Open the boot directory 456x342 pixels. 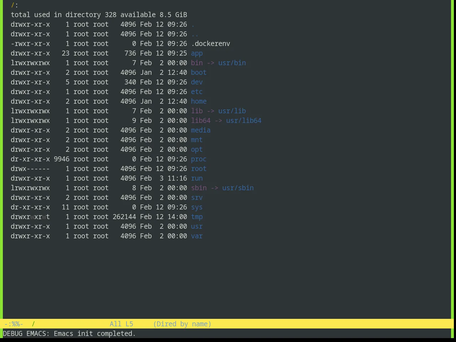point(199,73)
